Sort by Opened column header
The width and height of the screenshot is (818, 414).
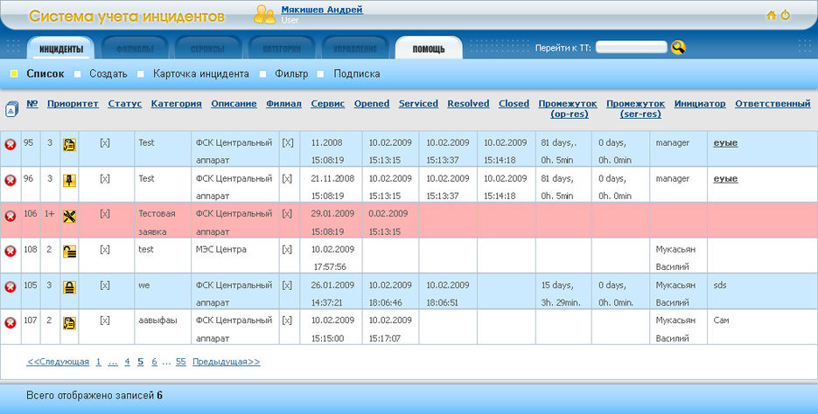(x=372, y=103)
